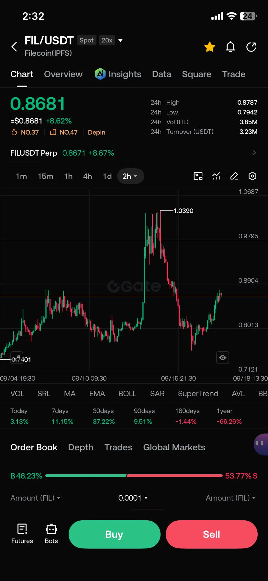Select the 1h timeframe
Screen dimensions: 268x581
tap(68, 176)
